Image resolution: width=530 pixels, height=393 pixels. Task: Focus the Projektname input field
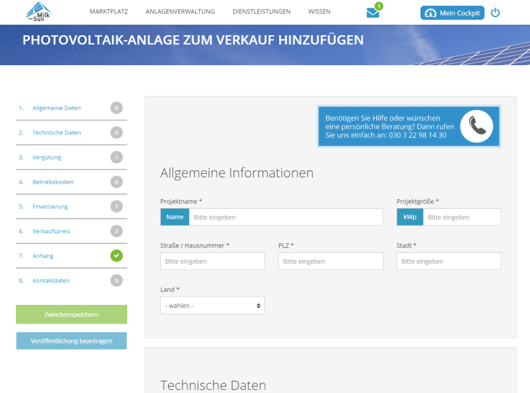coord(285,217)
